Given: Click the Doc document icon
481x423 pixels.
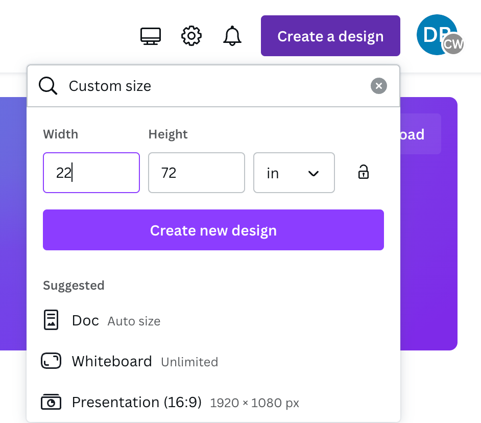Looking at the screenshot, I should pos(51,320).
